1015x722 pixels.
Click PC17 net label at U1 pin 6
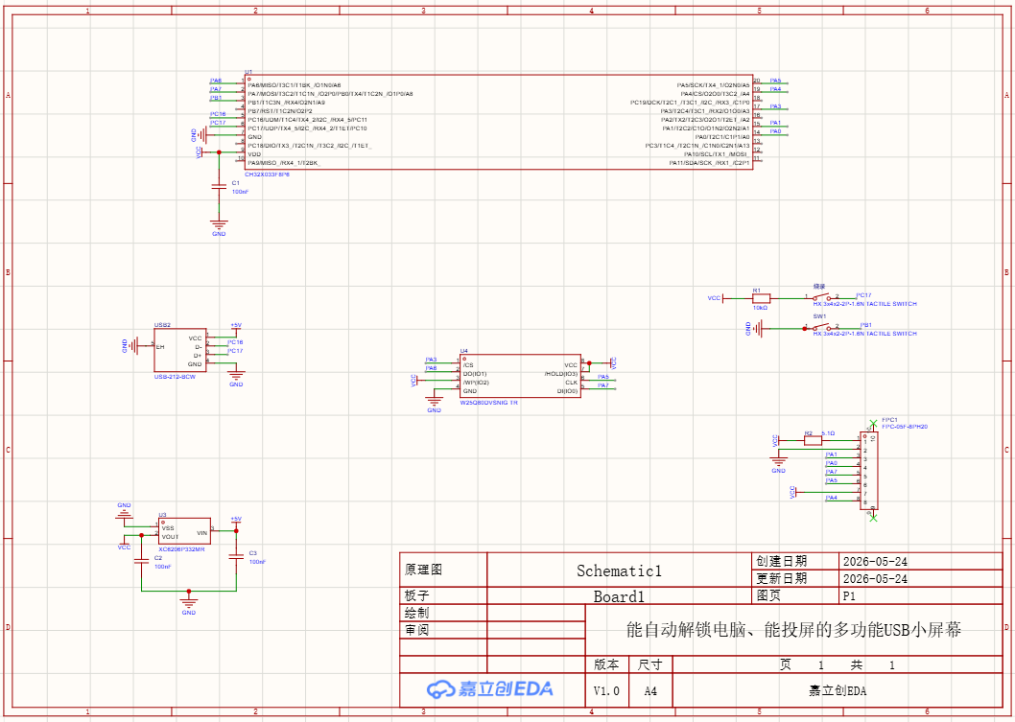pos(218,123)
